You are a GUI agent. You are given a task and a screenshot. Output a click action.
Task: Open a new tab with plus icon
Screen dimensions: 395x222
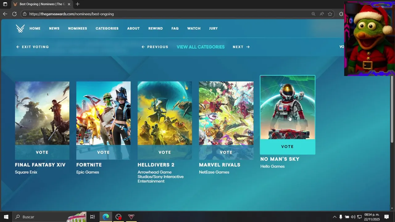coord(77,4)
